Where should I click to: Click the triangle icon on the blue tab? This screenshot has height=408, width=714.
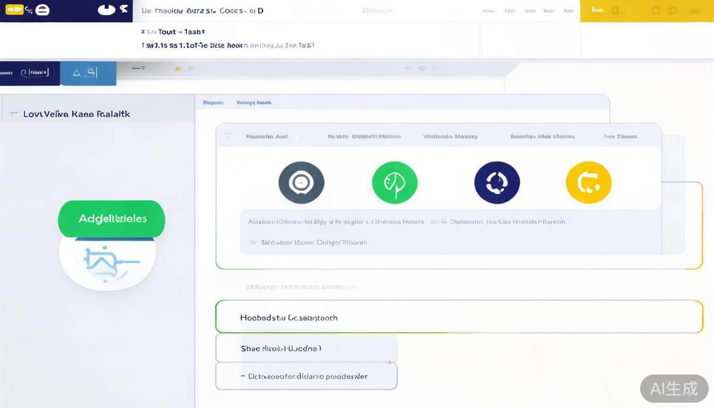(x=76, y=73)
